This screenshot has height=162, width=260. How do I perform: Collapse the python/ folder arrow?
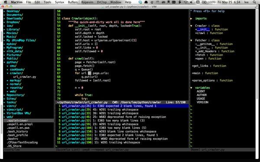(x=4, y=62)
